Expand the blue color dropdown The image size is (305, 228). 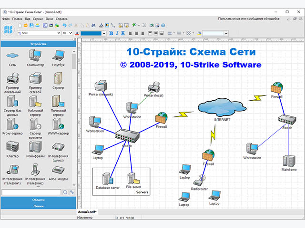point(105,33)
